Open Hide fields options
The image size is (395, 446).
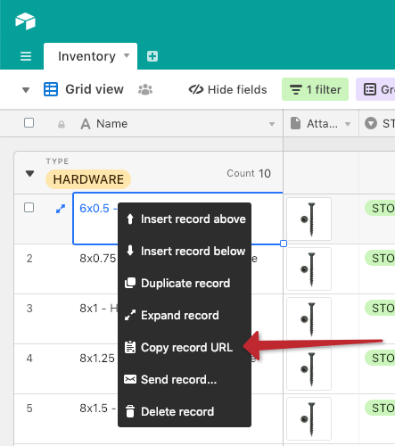click(x=227, y=89)
